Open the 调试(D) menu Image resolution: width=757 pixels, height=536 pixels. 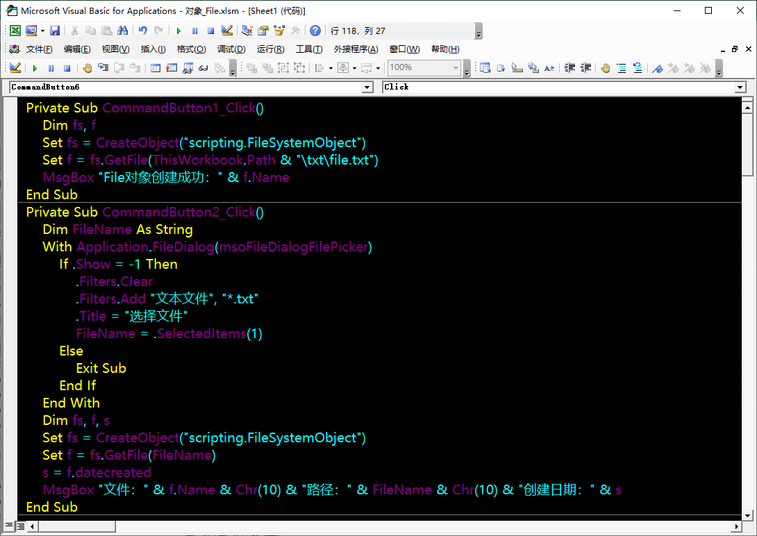point(231,49)
